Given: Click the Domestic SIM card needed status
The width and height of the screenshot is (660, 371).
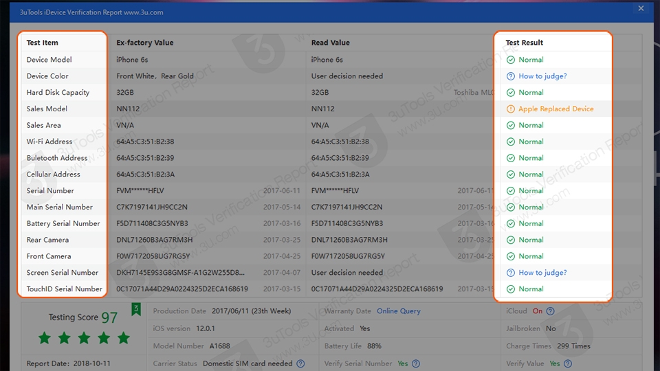Looking at the screenshot, I should [x=247, y=363].
